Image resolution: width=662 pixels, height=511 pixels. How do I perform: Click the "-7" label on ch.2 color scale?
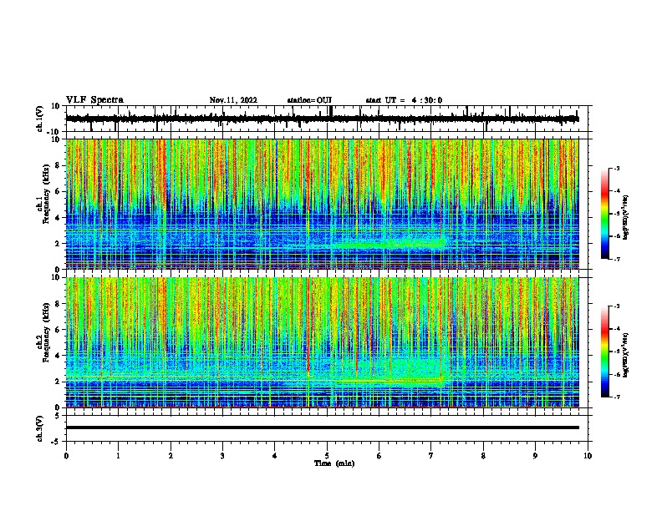coord(616,397)
